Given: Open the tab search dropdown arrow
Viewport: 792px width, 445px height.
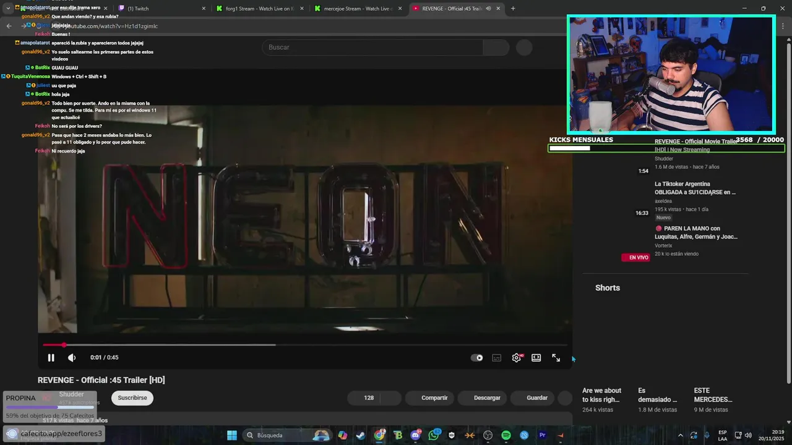Looking at the screenshot, I should [8, 9].
